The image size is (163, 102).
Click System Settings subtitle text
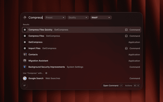(75, 67)
